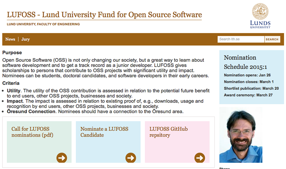The width and height of the screenshot is (286, 169).
Task: Click the arrow icon in Call for LUFOSS nominations card
Action: 62,158
